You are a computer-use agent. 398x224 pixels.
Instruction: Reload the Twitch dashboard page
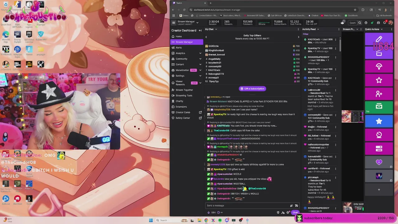pos(184,10)
